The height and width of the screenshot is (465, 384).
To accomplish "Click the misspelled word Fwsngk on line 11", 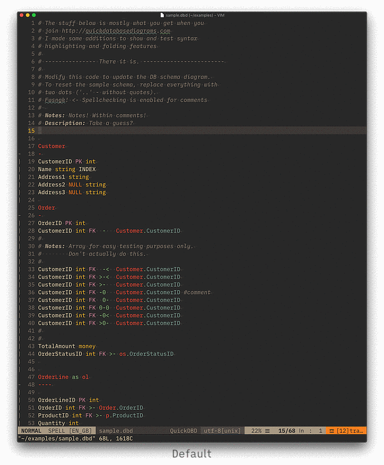I will pyautogui.click(x=55, y=100).
